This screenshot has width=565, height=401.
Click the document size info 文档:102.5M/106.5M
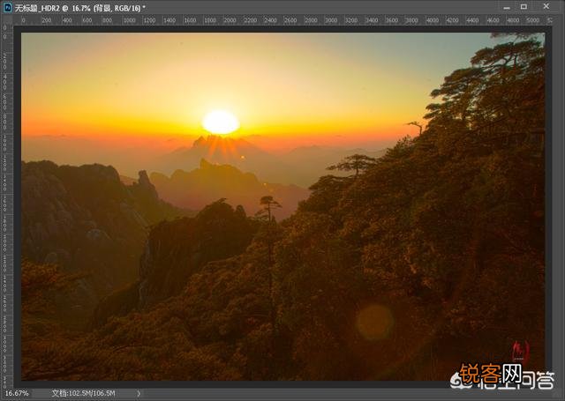pyautogui.click(x=83, y=393)
